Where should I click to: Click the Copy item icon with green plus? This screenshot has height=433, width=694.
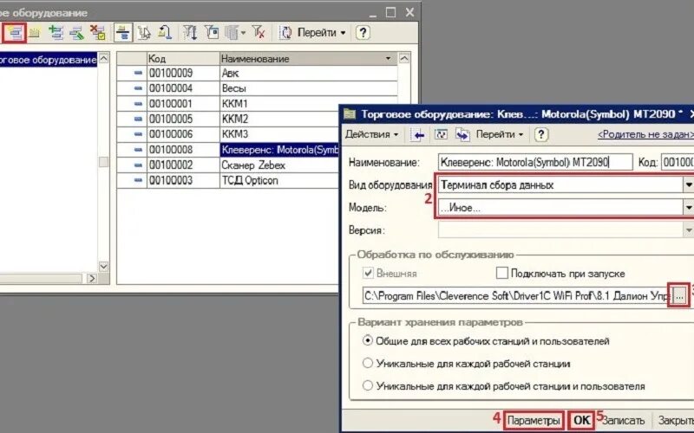(x=56, y=33)
